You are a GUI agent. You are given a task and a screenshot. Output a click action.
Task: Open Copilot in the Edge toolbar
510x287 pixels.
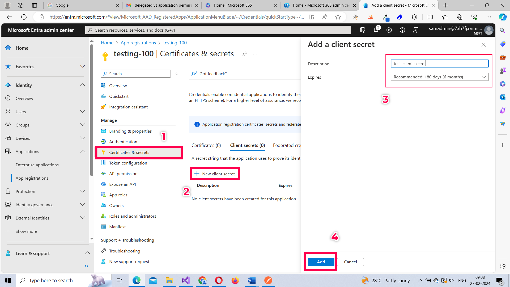click(503, 17)
